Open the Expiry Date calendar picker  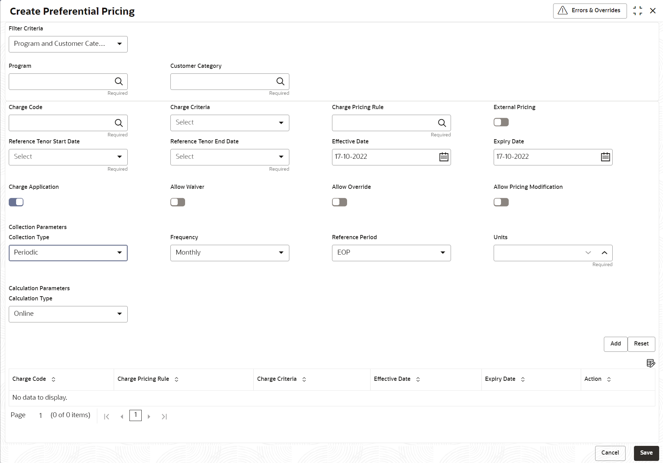(605, 157)
